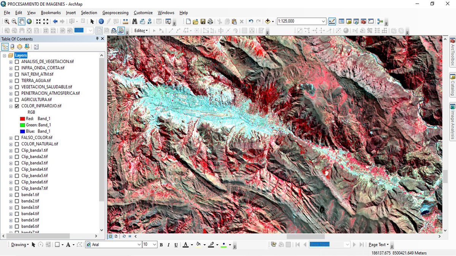The width and height of the screenshot is (456, 256).
Task: Open the ModelBuilder window icon
Action: tap(380, 21)
